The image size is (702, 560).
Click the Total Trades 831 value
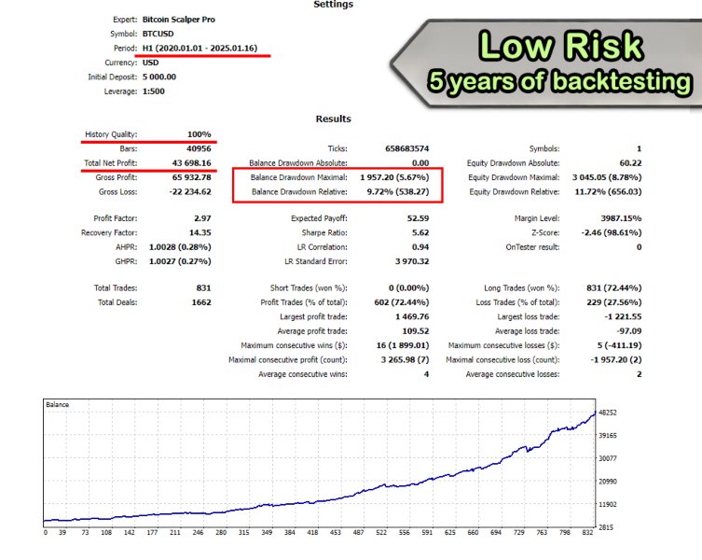tap(204, 287)
